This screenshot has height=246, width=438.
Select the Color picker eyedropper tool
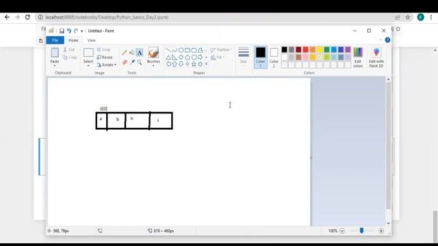click(x=132, y=62)
